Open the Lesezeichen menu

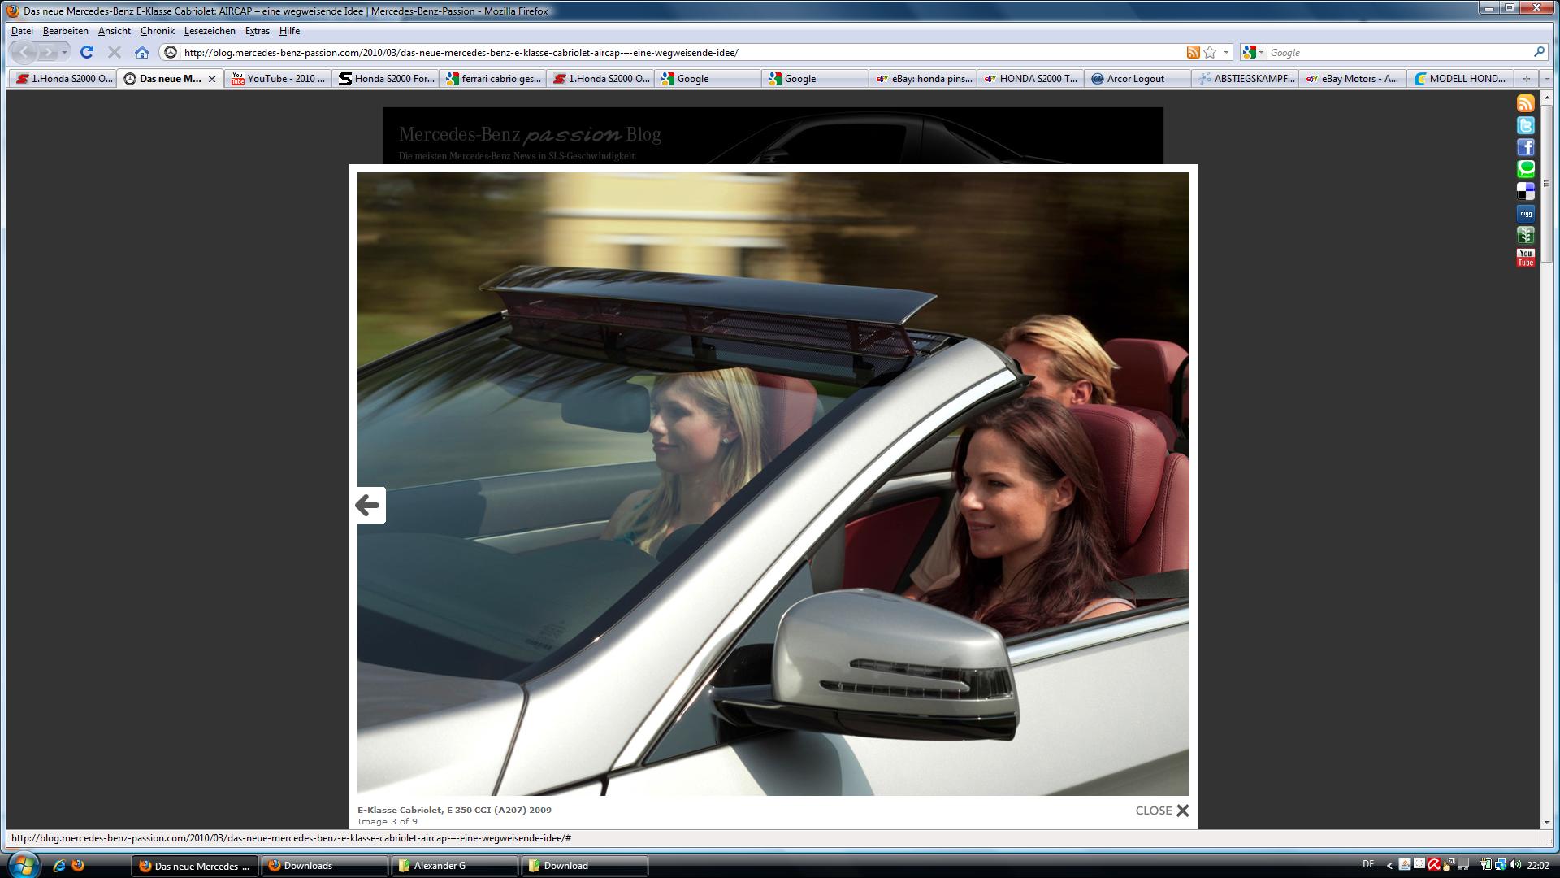209,31
